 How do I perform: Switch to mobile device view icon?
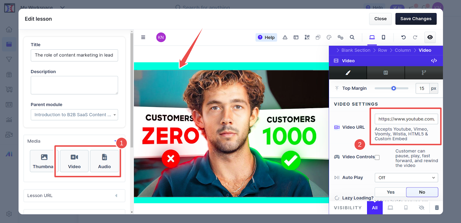point(383,37)
